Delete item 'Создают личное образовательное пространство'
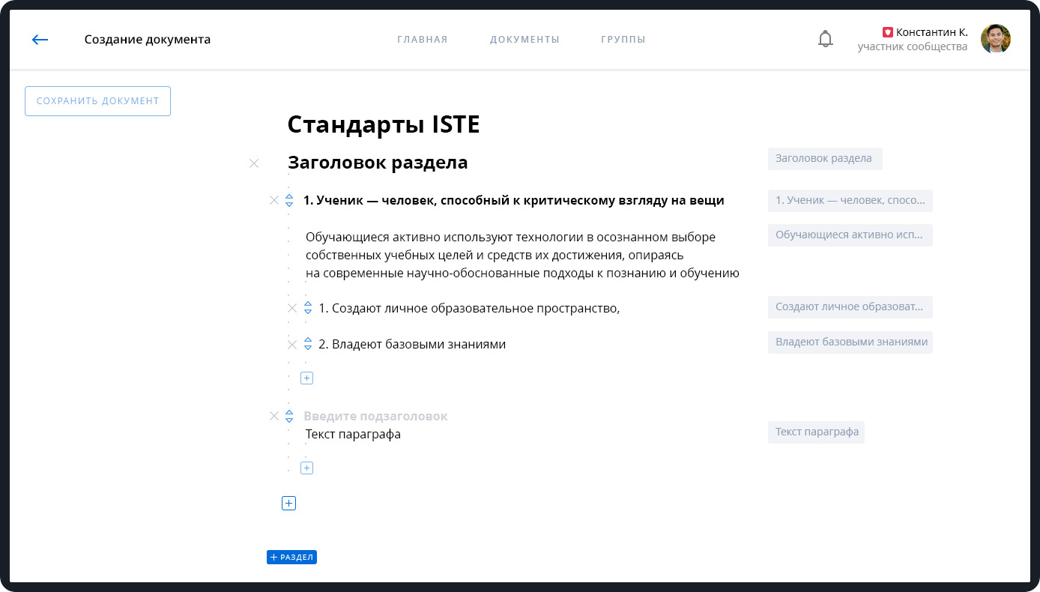The height and width of the screenshot is (592, 1040). click(292, 308)
